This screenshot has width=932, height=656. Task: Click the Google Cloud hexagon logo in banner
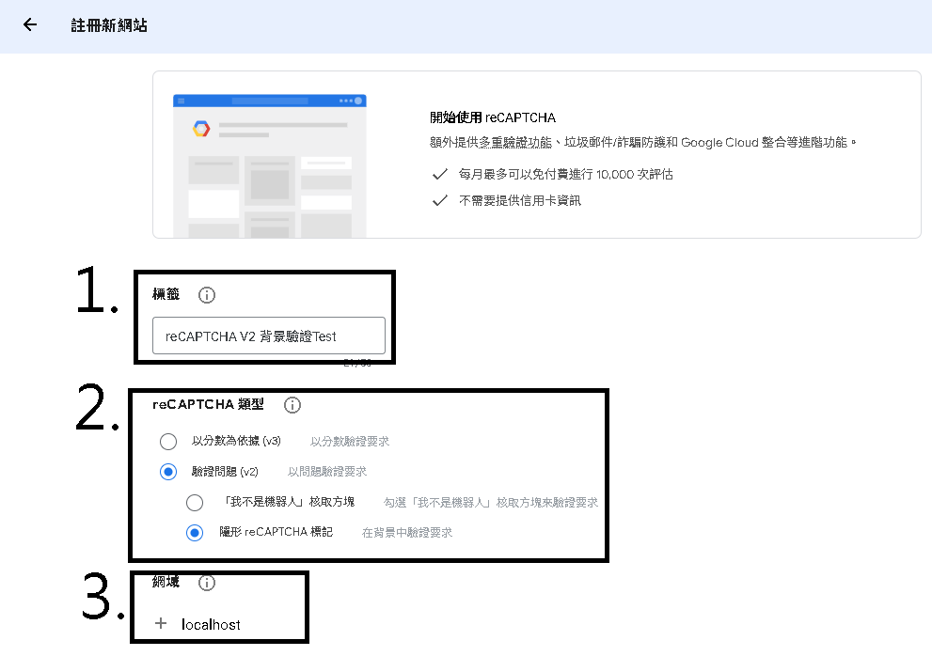(x=201, y=129)
